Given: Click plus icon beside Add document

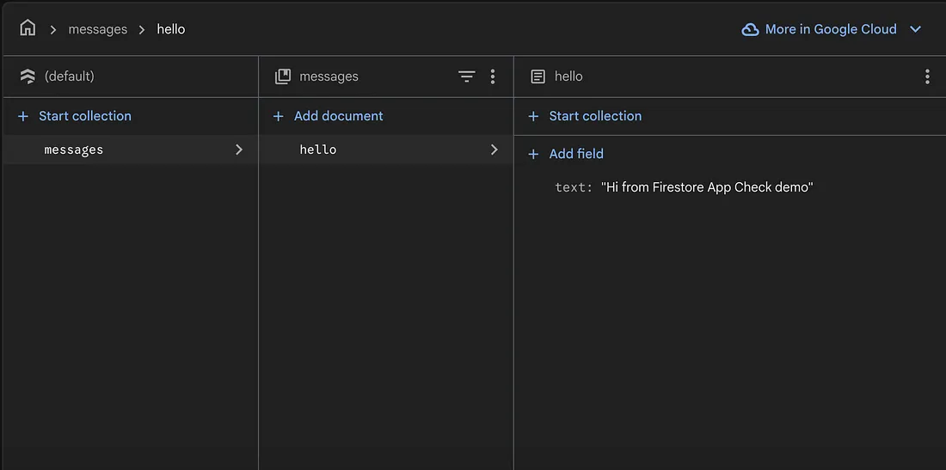Looking at the screenshot, I should click(278, 116).
